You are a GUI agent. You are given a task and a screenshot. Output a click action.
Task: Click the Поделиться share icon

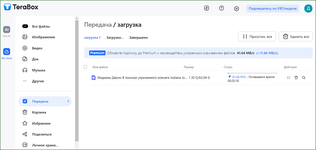pyautogui.click(x=25, y=134)
